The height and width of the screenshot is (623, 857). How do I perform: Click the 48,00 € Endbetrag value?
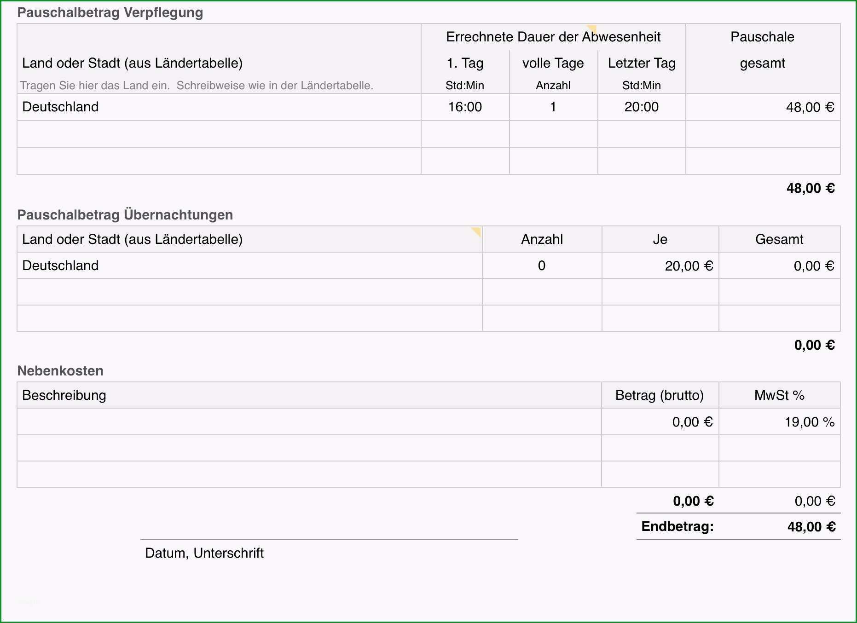coord(811,527)
